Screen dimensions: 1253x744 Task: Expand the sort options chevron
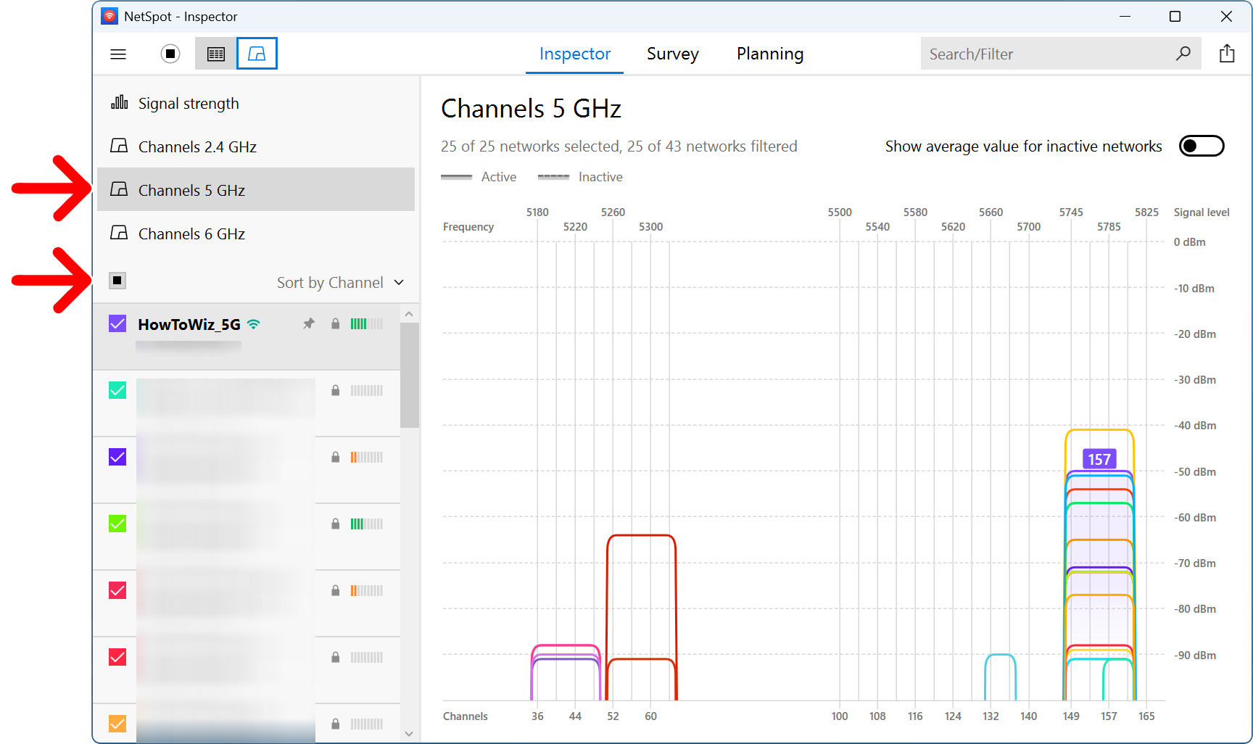(399, 282)
